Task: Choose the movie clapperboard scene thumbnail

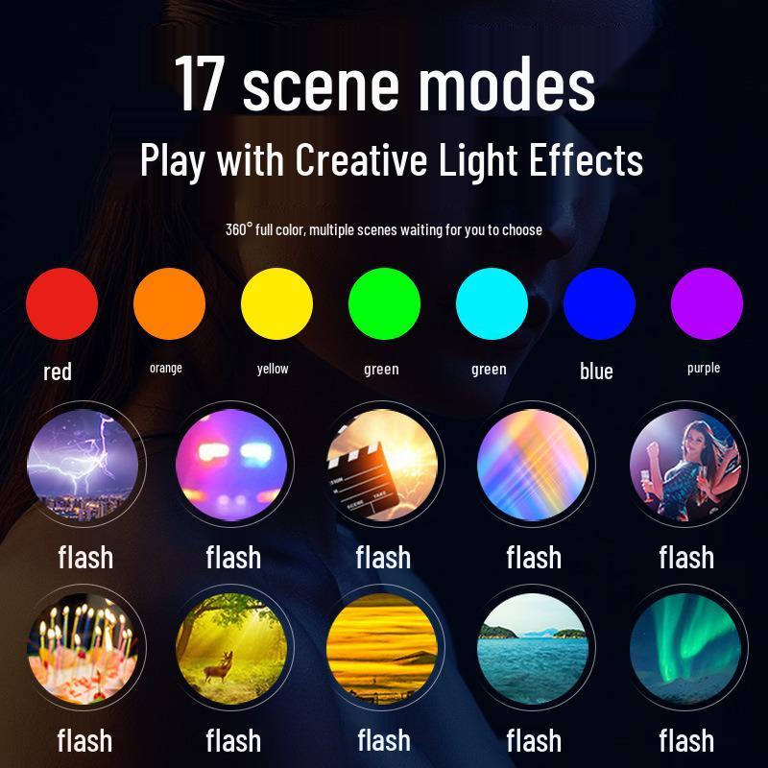Action: pos(382,465)
